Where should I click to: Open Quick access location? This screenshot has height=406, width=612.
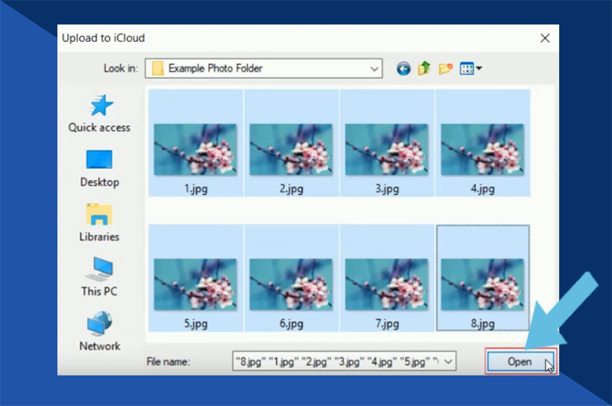(x=99, y=113)
